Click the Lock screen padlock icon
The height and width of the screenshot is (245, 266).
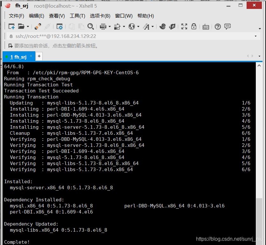[194, 26]
